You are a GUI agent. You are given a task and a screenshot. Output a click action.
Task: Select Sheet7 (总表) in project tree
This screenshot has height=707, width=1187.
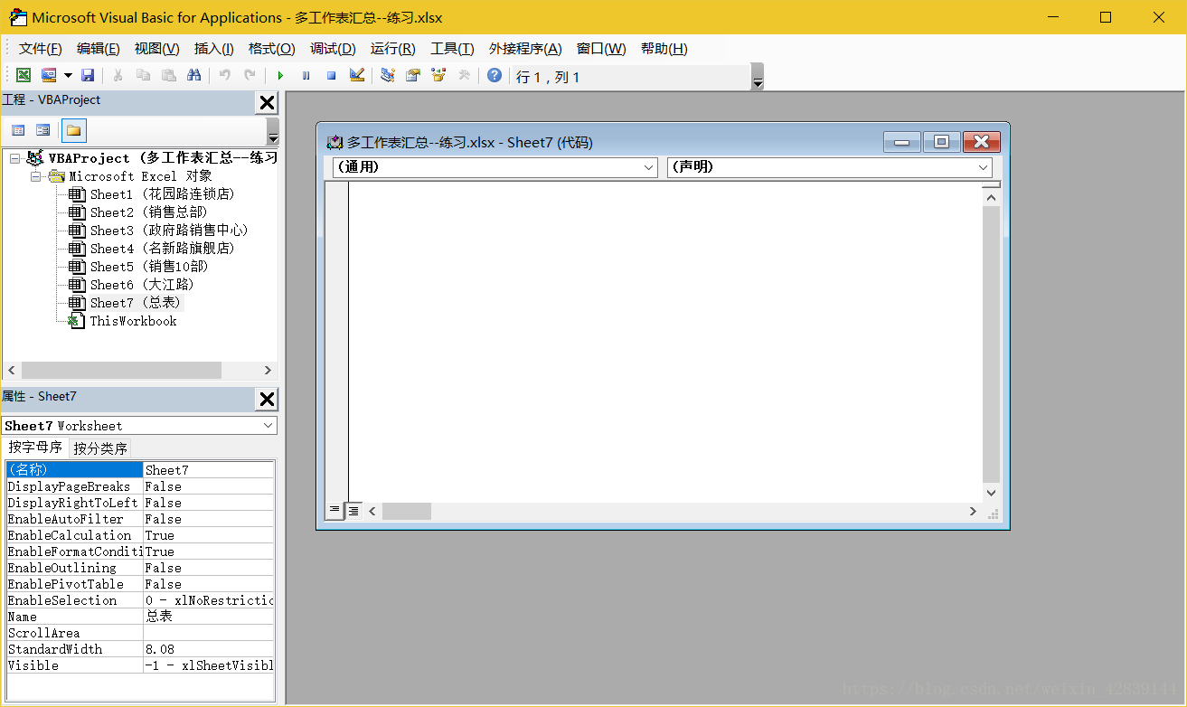pyautogui.click(x=135, y=303)
